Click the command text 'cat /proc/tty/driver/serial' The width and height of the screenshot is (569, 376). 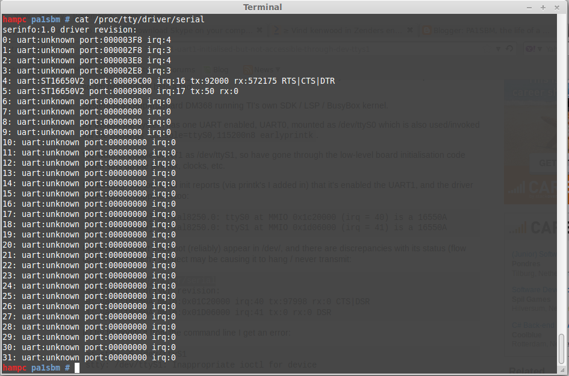140,20
